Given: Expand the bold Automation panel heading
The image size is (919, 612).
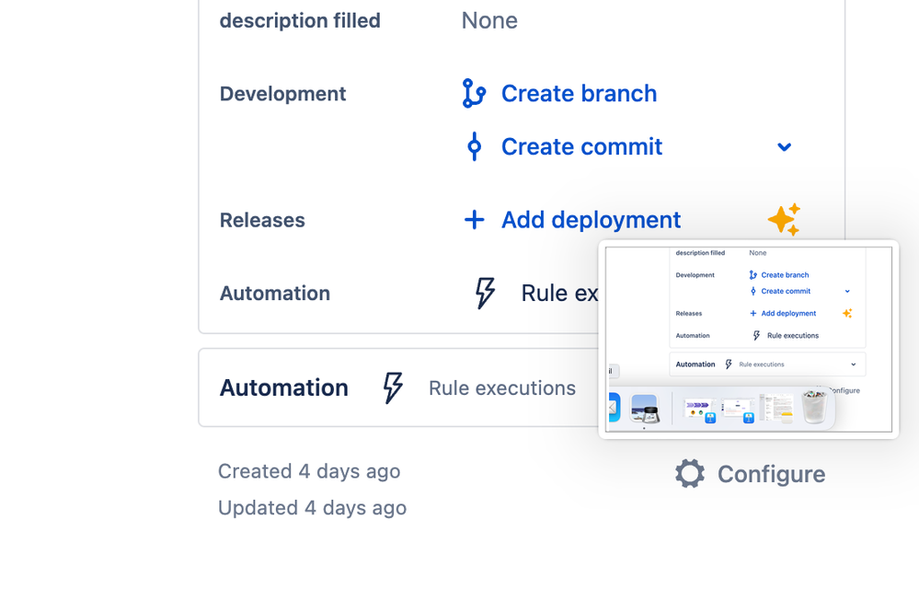Looking at the screenshot, I should [x=283, y=387].
